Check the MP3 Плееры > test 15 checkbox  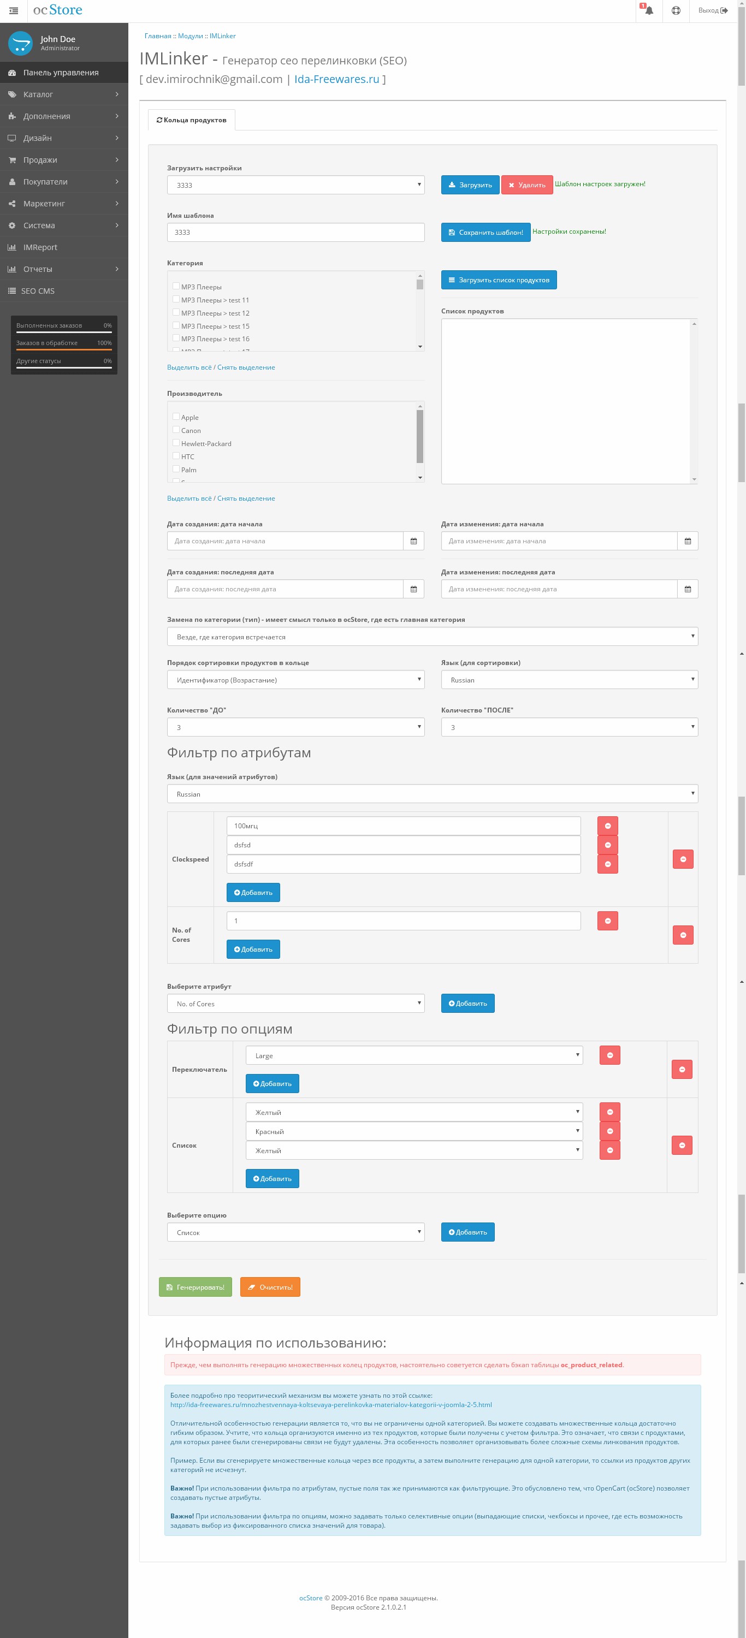click(x=175, y=325)
